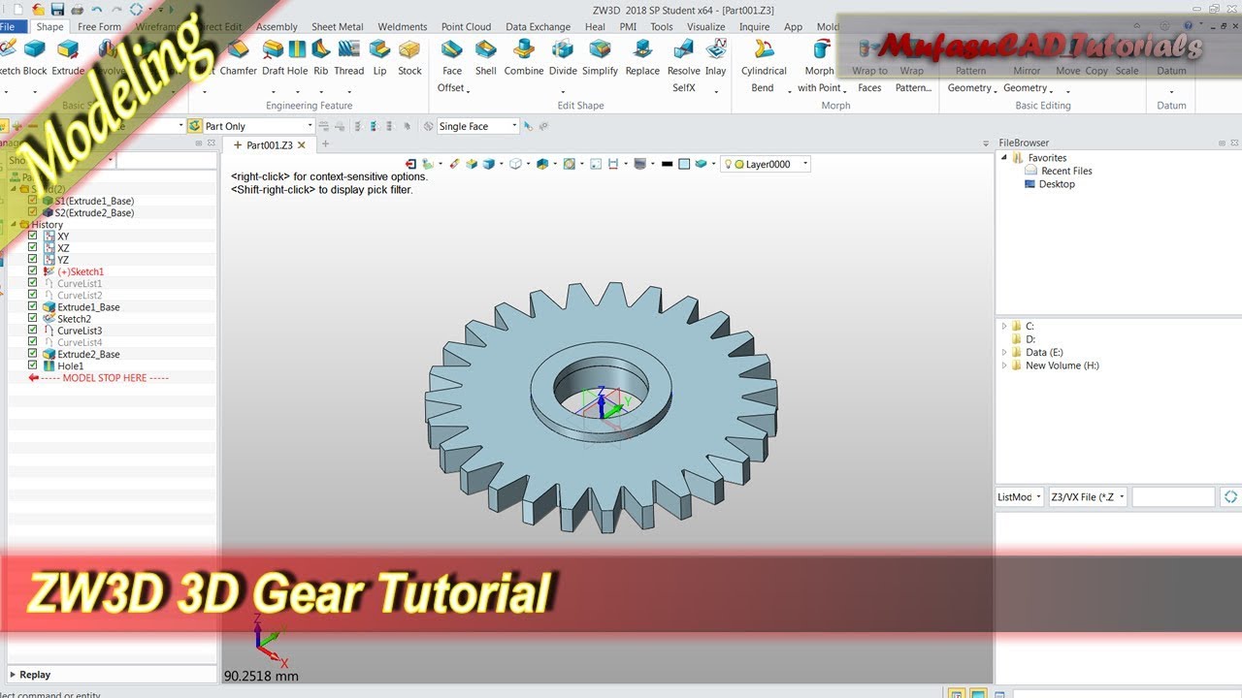Select the Divide tool

click(563, 57)
